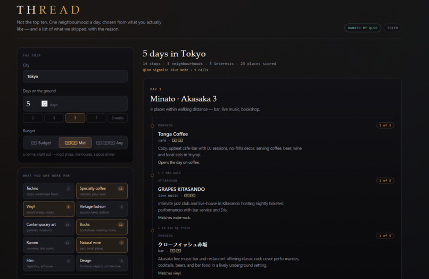Click the Ranked by Qloo badge
Screen dimensions: 429x279
click(362, 28)
